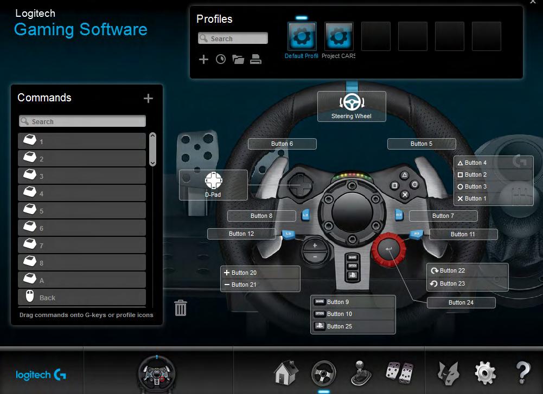
Task: Select the Button 5 label
Action: point(421,144)
